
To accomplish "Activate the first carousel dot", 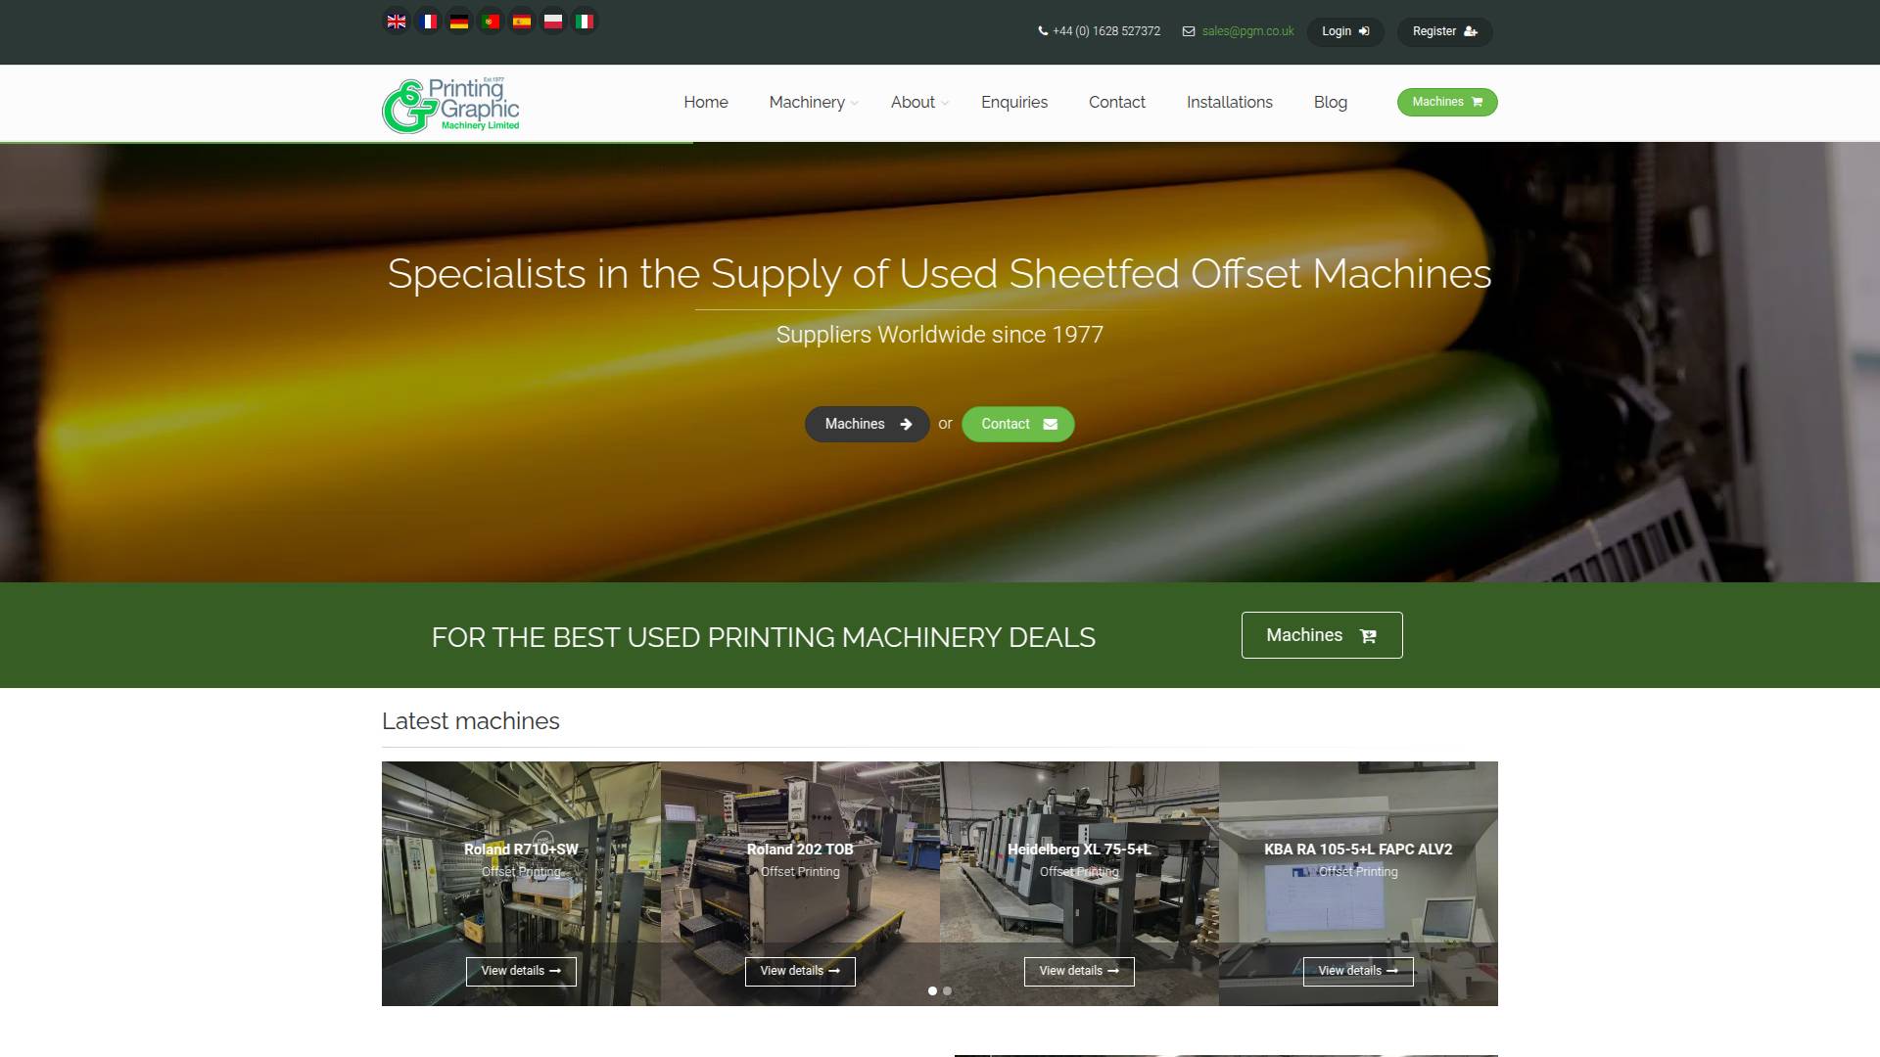I will (932, 990).
